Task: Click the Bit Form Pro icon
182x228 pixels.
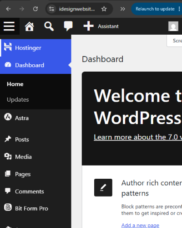Action: pyautogui.click(x=8, y=207)
